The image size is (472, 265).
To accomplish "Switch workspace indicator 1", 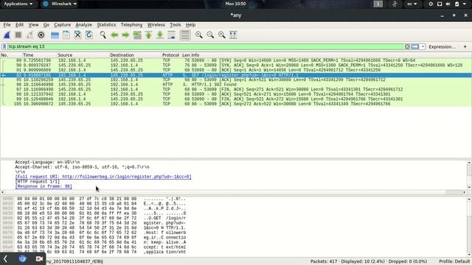I will pyautogui.click(x=378, y=4).
